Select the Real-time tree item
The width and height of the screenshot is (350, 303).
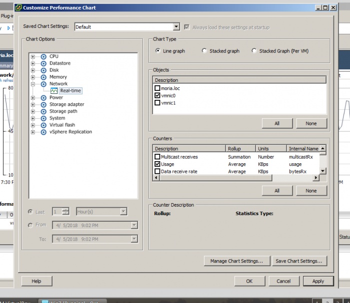70,91
